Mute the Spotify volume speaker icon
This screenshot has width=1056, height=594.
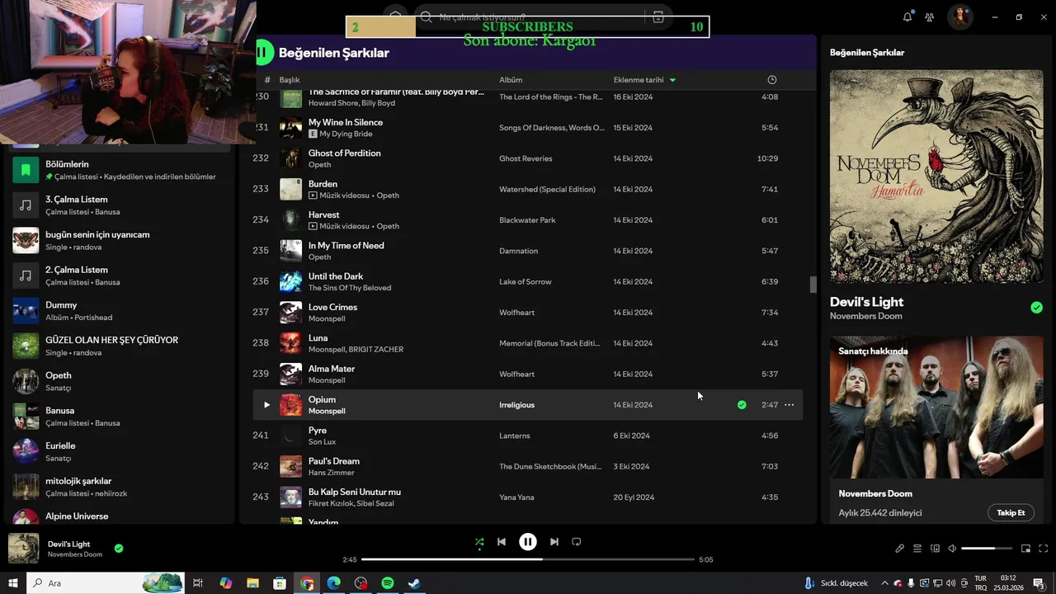[x=952, y=549]
